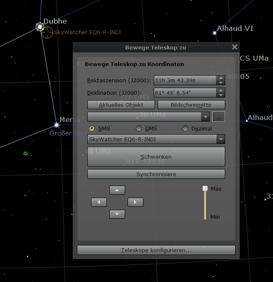Select the star Alhaud VI
This screenshot has height=282, width=273.
[x=214, y=33]
